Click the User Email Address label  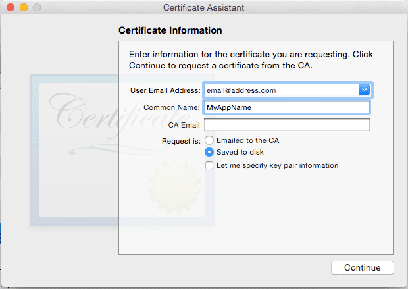(165, 90)
